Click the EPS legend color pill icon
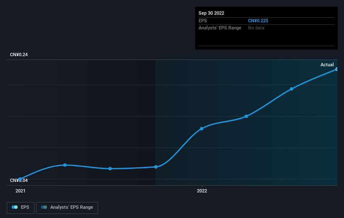The image size is (344, 218). pos(15,207)
